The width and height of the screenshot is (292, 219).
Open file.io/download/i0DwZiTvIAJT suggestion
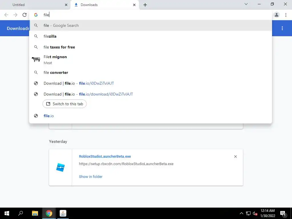coord(151,94)
